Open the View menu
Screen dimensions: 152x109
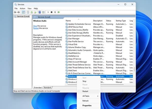29,9
